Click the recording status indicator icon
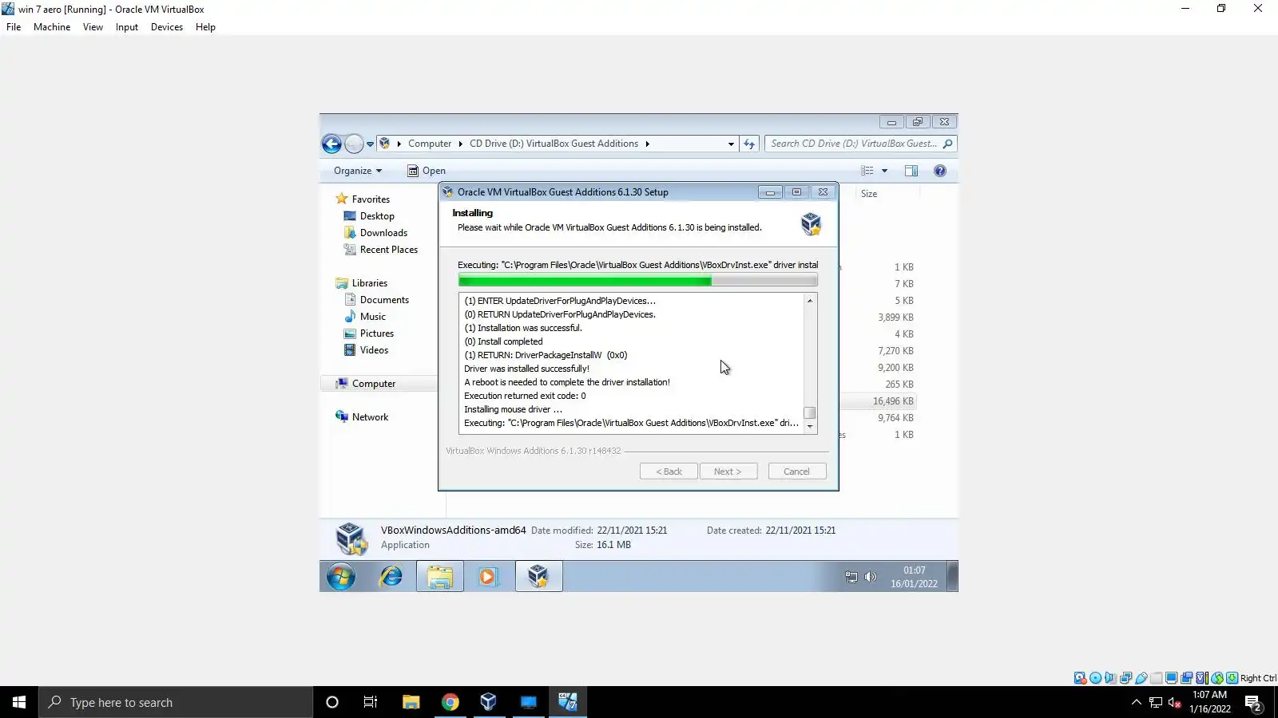 click(1187, 678)
